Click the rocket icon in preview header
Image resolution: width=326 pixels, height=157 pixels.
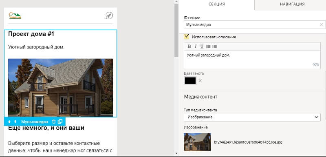(109, 15)
